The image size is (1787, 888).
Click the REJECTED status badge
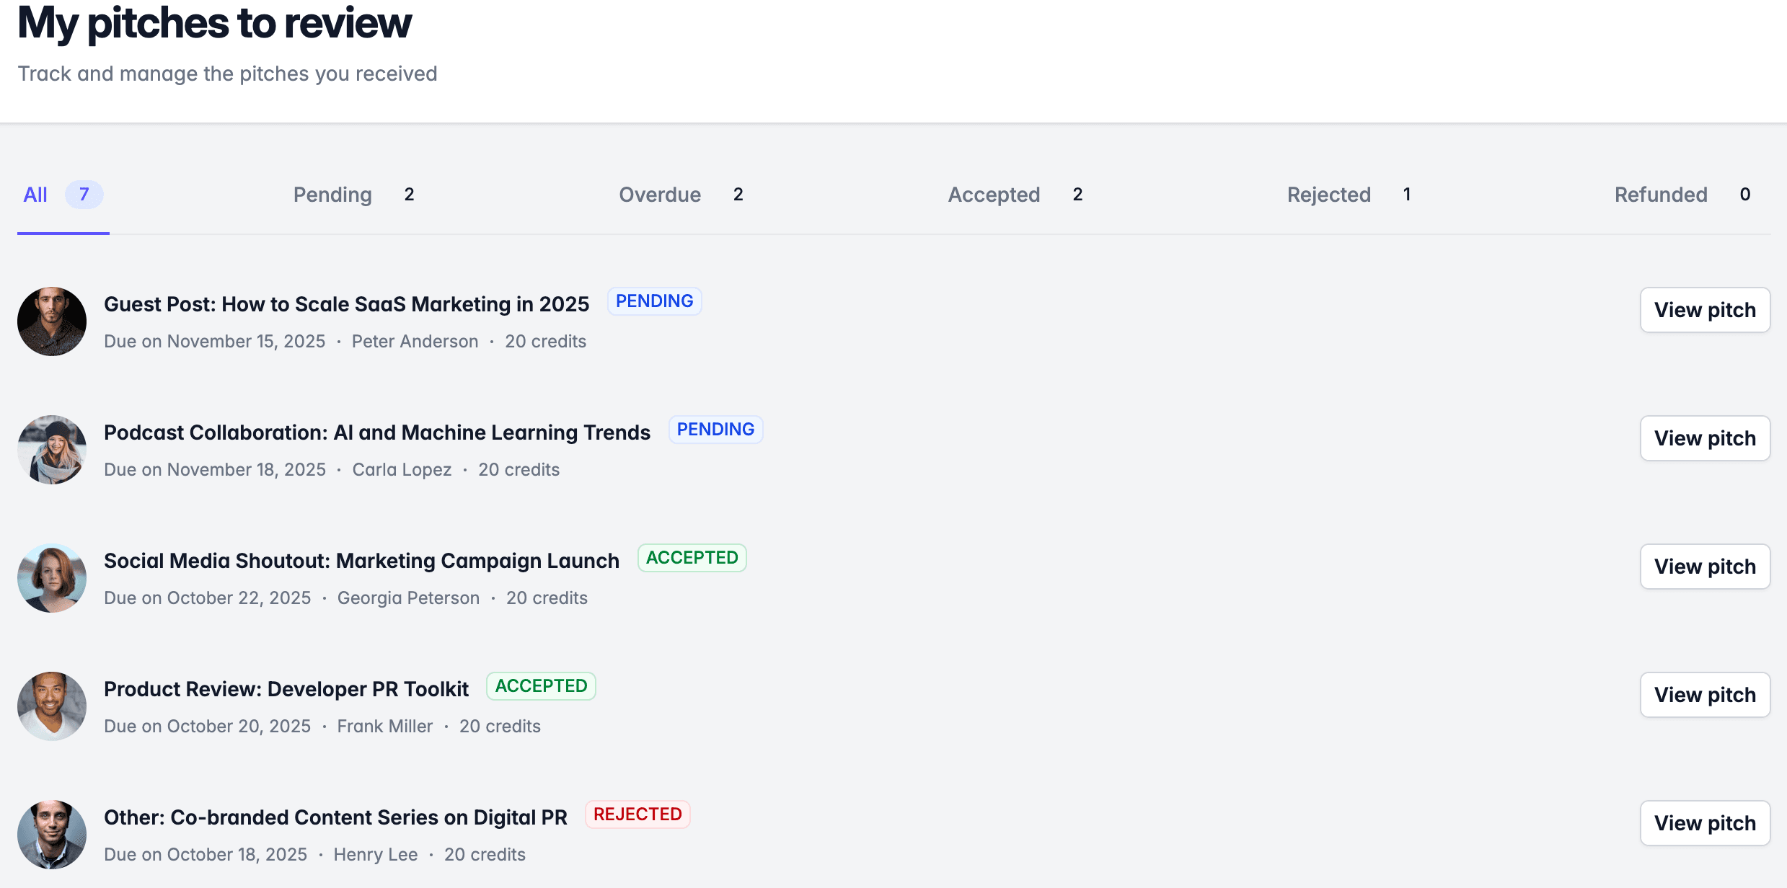(x=637, y=814)
